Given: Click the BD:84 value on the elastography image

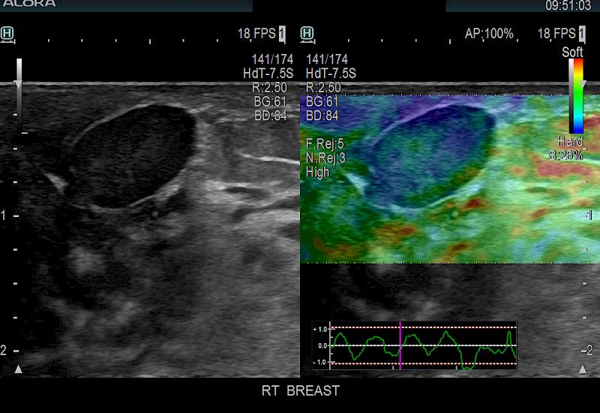Looking at the screenshot, I should (x=322, y=116).
